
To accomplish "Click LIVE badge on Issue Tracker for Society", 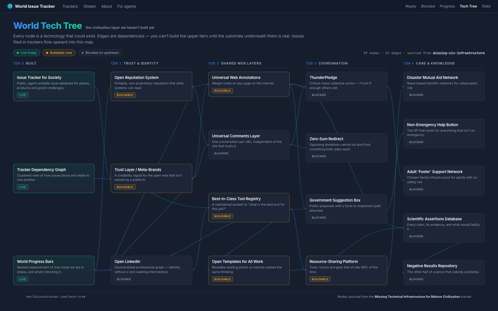I will [22, 95].
